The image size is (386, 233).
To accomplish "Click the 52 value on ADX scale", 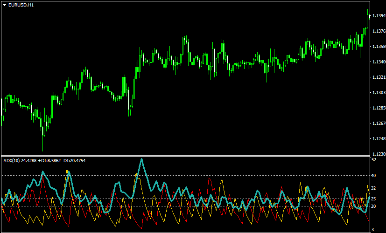I will tap(374, 160).
